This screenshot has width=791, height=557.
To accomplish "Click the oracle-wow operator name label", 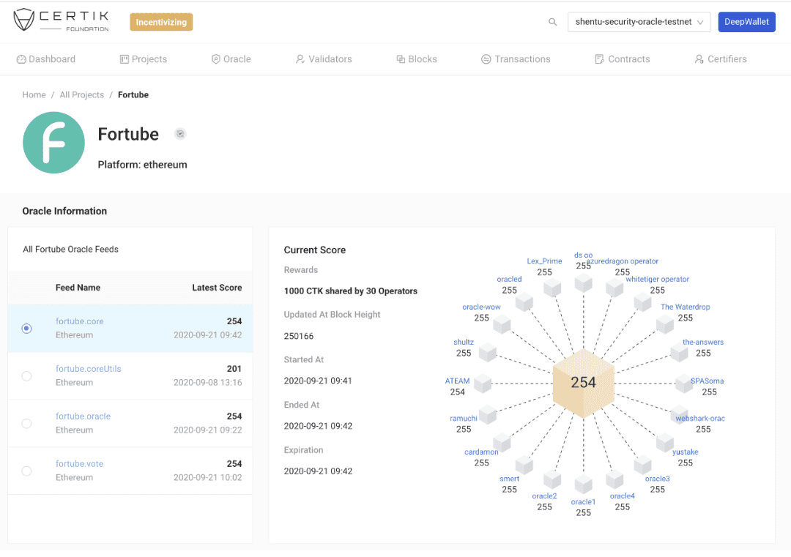I will [x=481, y=307].
